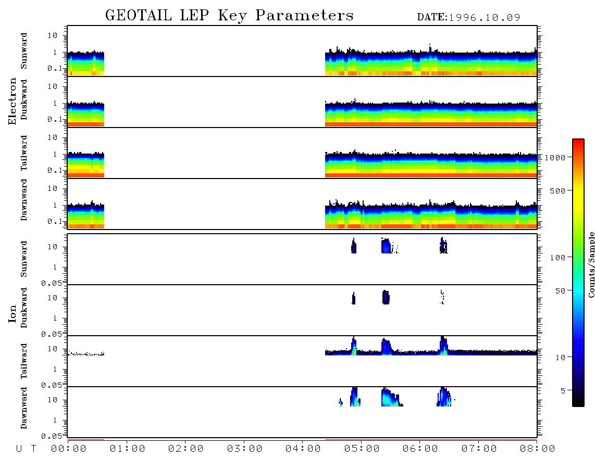Select the Electron "Tailward" panel label
595x458 pixels.
pyautogui.click(x=24, y=153)
